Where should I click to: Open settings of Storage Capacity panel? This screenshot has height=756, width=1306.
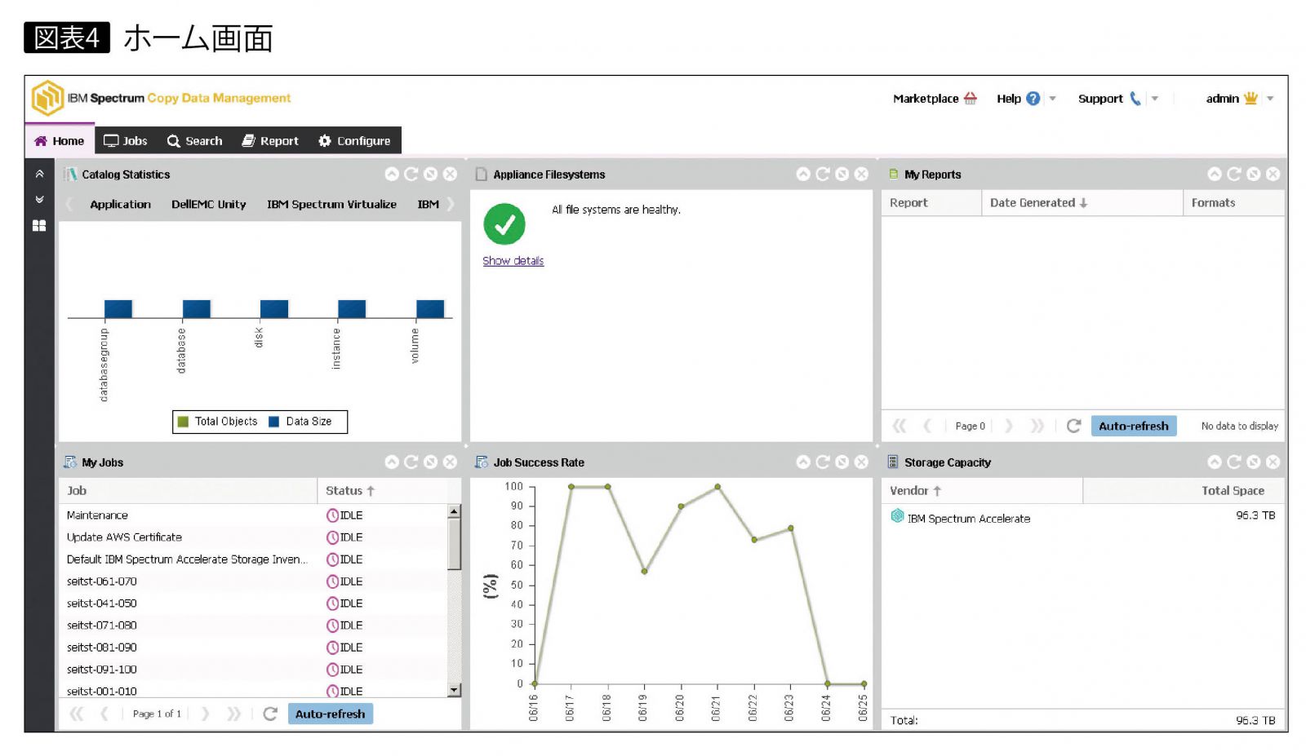pyautogui.click(x=1253, y=462)
